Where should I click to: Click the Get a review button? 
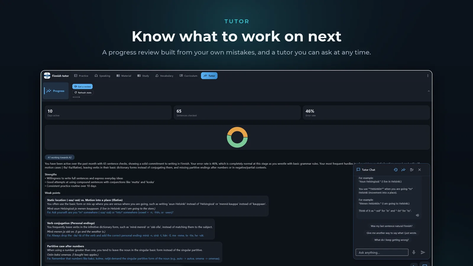click(82, 87)
